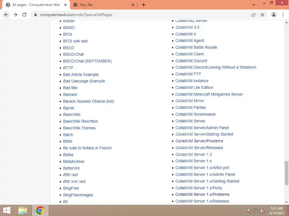Open CollabVM Agent link
This screenshot has width=289, height=216.
[x=190, y=40]
